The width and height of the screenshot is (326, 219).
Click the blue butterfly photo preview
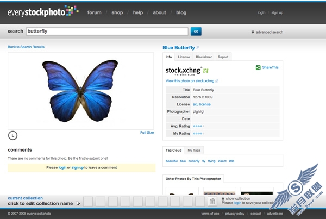coord(80,91)
